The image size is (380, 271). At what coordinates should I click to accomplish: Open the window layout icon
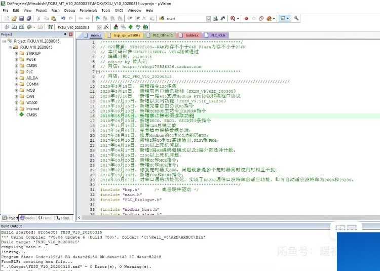pos(282,18)
